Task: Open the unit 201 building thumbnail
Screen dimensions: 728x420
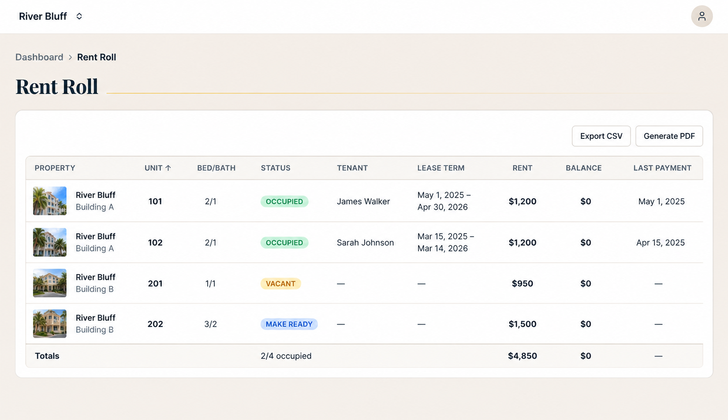Action: click(x=50, y=283)
